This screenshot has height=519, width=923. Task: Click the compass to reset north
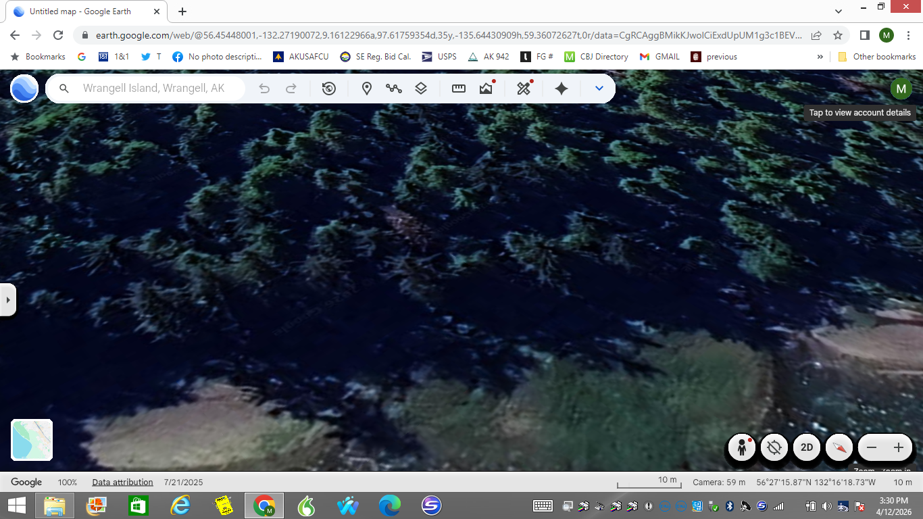[839, 447]
